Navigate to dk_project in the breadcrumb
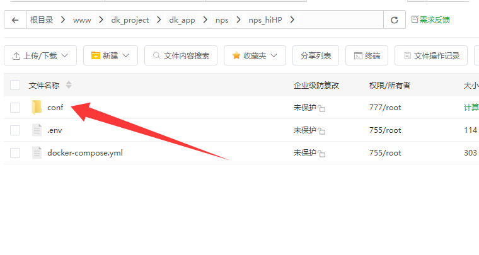The image size is (479, 255). point(130,20)
